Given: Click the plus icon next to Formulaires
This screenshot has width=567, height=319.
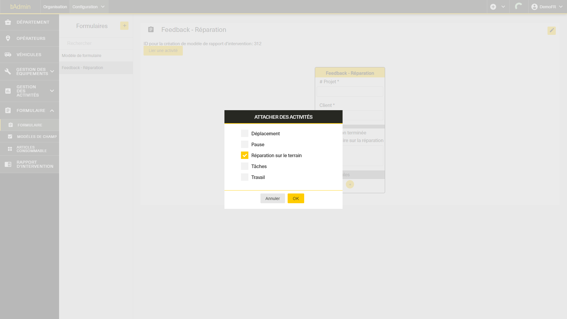Looking at the screenshot, I should 124,26.
